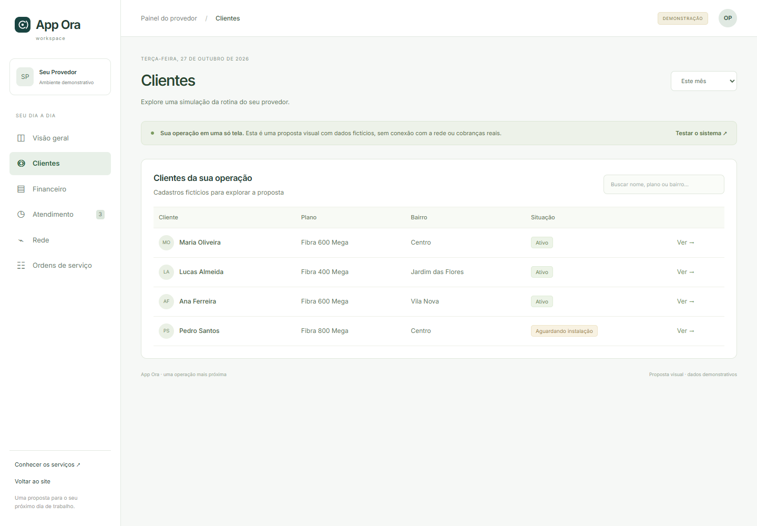757x526 pixels.
Task: Open Conhecer os serviços link
Action: click(47, 465)
